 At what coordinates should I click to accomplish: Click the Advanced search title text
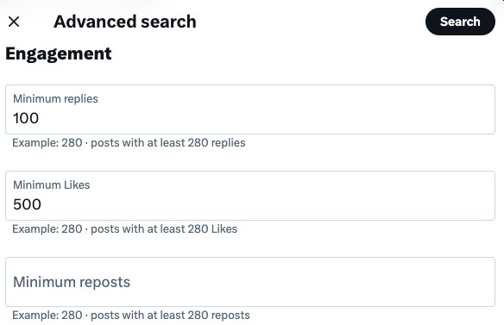(x=125, y=22)
